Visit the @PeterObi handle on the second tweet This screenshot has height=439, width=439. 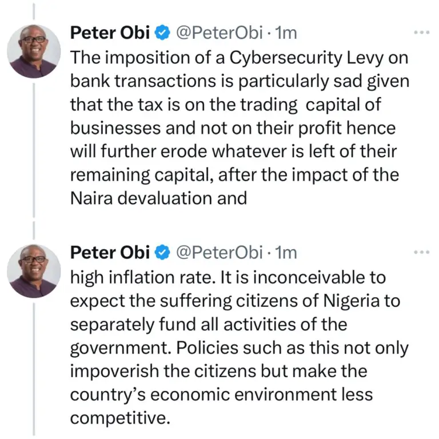[218, 253]
